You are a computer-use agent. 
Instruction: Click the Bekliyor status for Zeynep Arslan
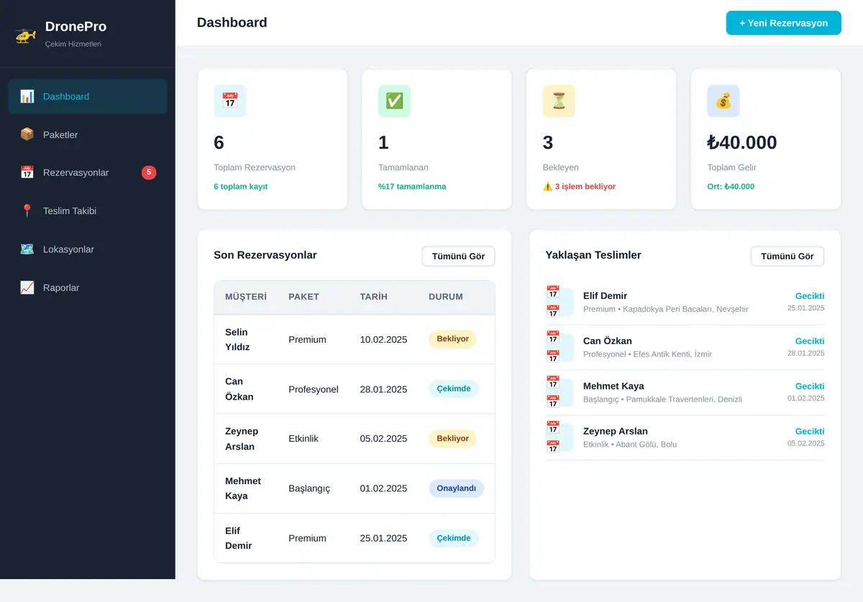453,438
